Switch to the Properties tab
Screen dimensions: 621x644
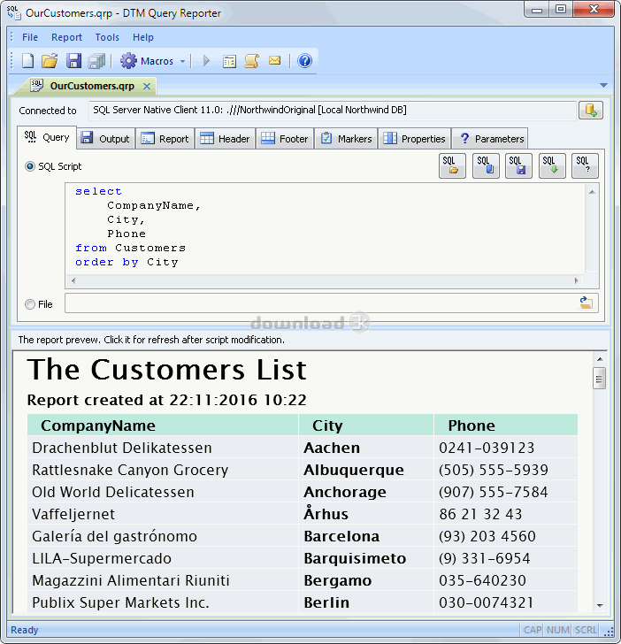click(x=414, y=139)
